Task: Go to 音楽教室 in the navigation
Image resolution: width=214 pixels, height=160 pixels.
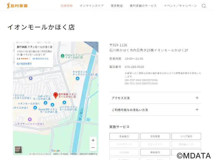Action: pos(117,6)
